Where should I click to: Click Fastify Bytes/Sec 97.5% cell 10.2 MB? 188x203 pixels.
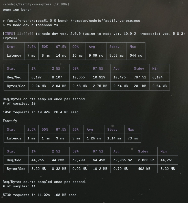[100, 169]
